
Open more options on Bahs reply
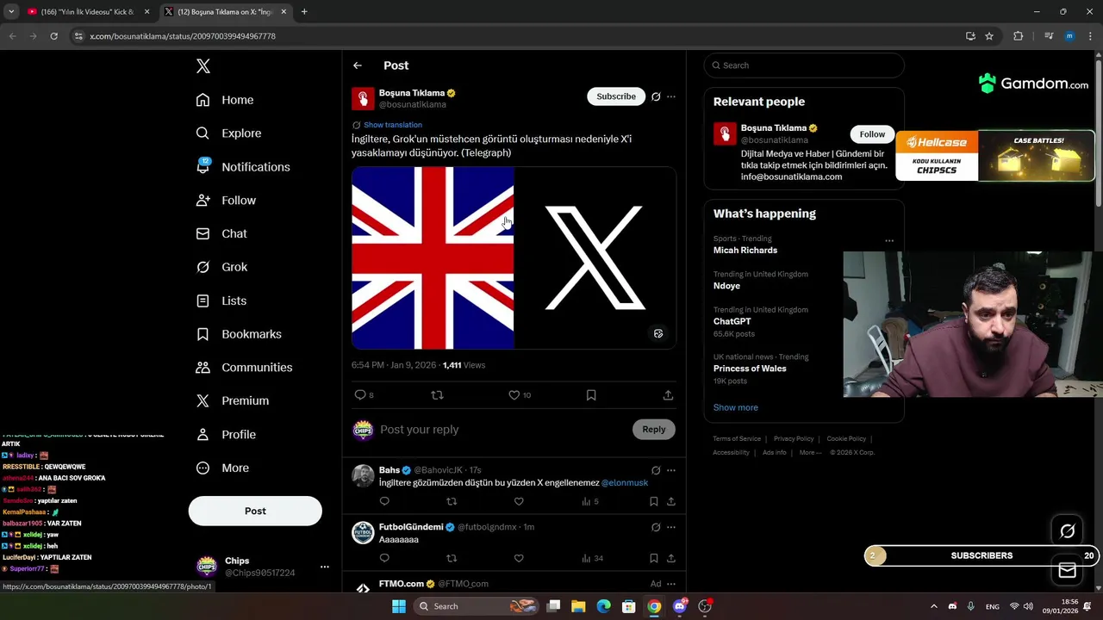point(671,470)
